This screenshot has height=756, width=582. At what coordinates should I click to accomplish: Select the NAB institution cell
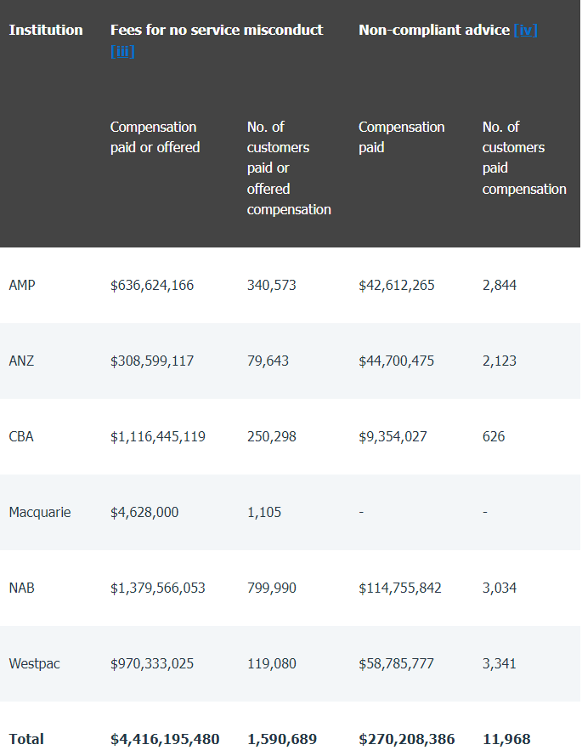(21, 588)
